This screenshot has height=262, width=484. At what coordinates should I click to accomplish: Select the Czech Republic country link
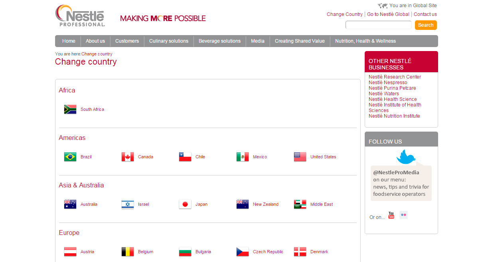(268, 252)
